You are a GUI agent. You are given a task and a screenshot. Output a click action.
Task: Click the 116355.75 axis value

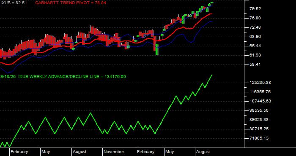(260, 91)
